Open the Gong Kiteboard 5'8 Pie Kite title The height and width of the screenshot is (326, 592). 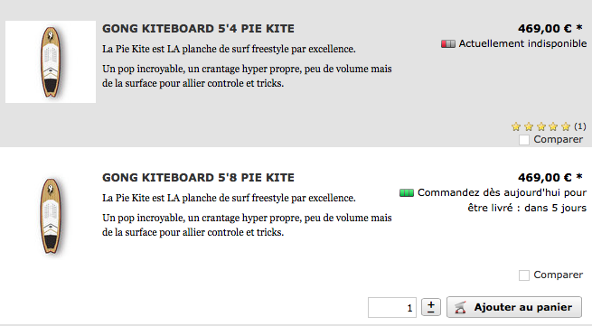click(198, 178)
